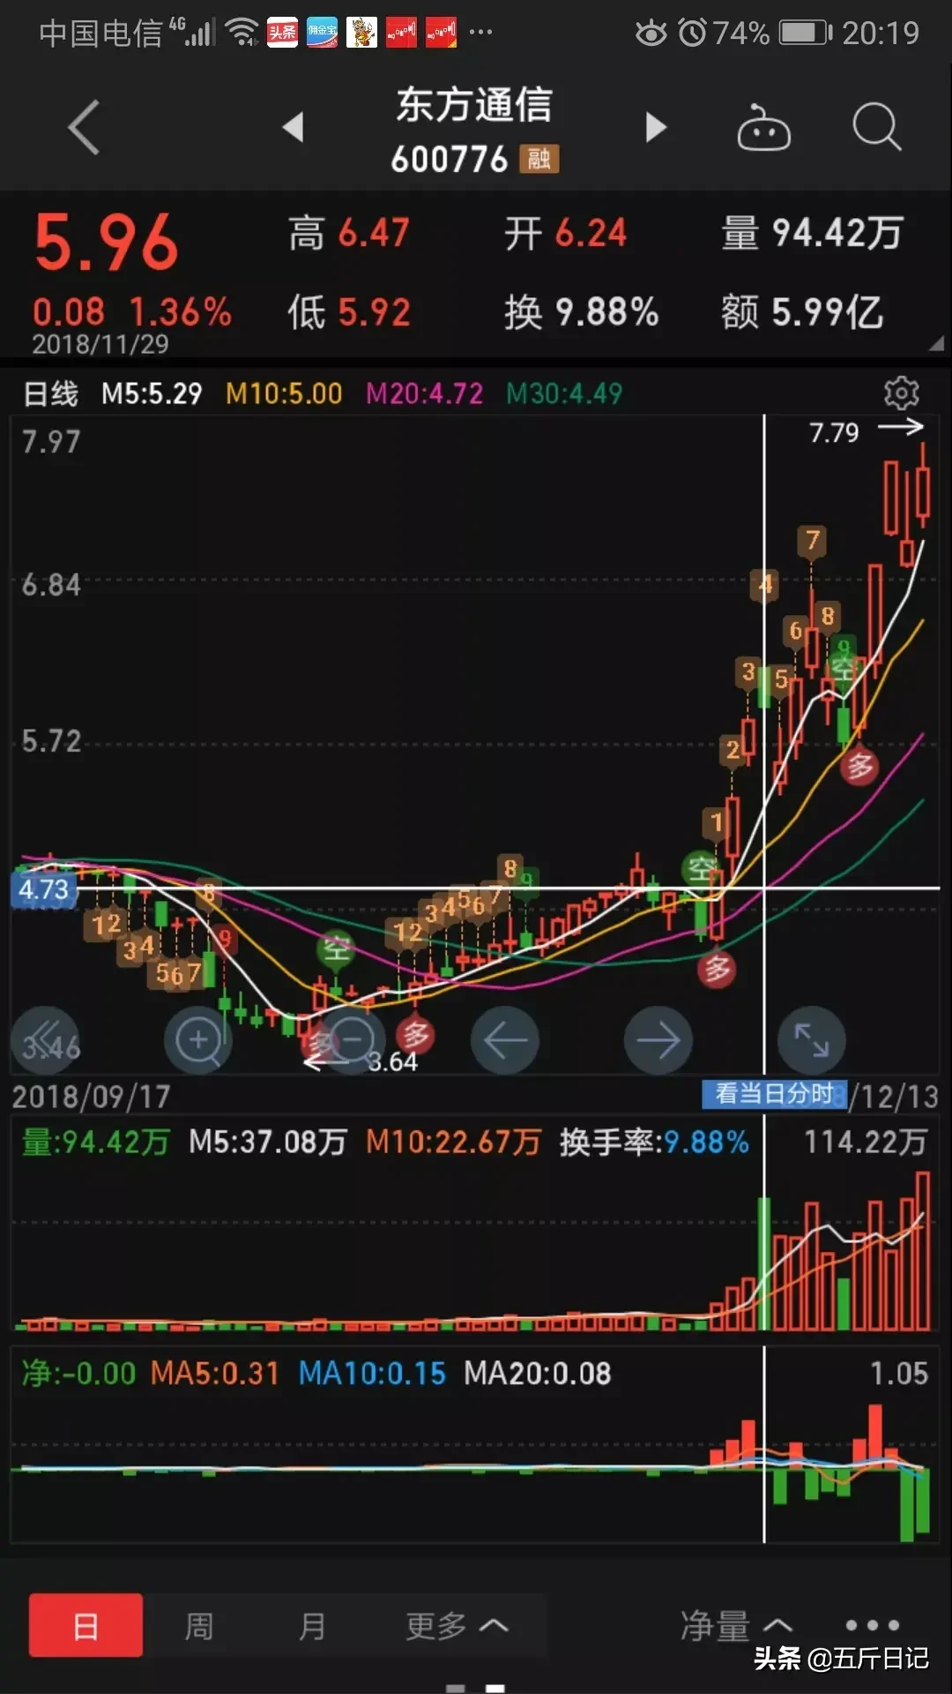Image resolution: width=952 pixels, height=1694 pixels.
Task: Zoom in chart with plus magnifier
Action: [198, 1040]
